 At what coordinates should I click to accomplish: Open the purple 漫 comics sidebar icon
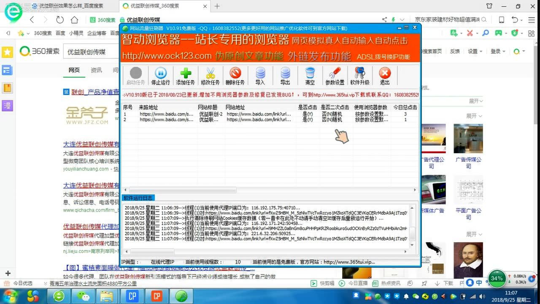(x=7, y=106)
